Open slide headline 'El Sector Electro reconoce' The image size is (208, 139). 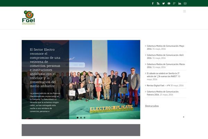45,68
